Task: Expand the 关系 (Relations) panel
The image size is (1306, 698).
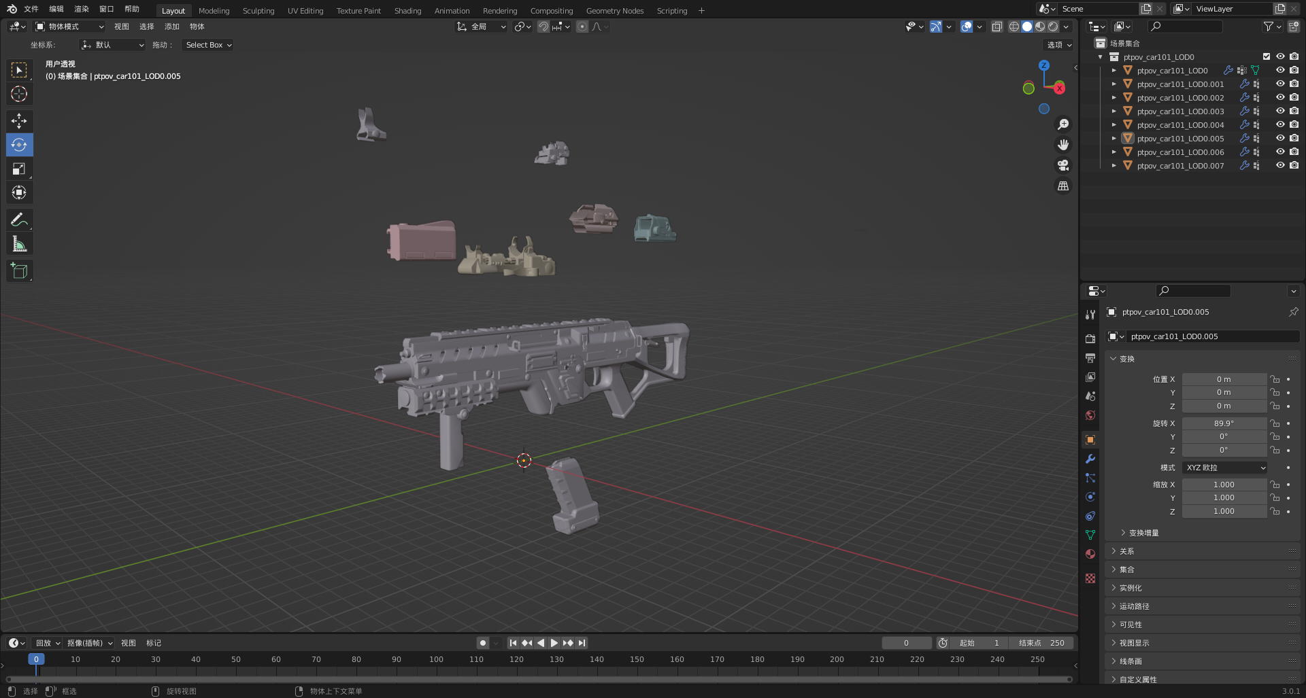Action: point(1127,551)
